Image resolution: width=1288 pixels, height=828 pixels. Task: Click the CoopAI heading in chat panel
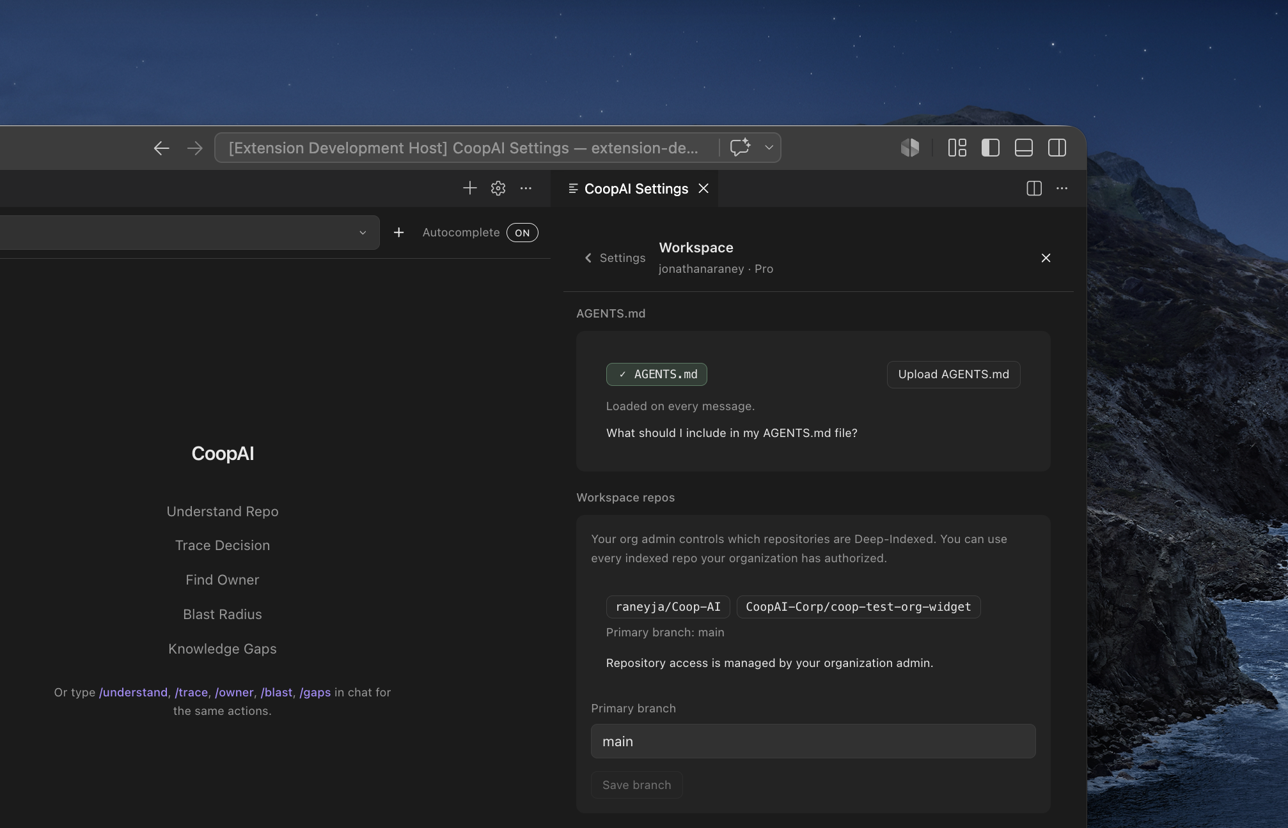pos(223,453)
